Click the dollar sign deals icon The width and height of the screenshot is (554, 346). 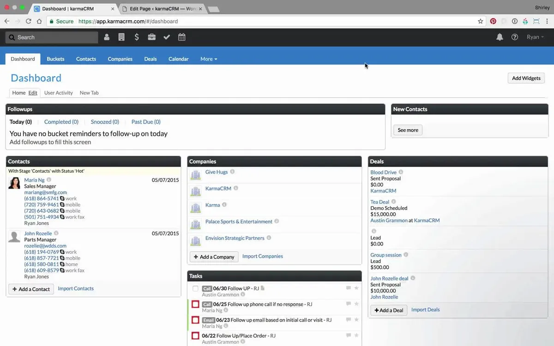tap(137, 37)
